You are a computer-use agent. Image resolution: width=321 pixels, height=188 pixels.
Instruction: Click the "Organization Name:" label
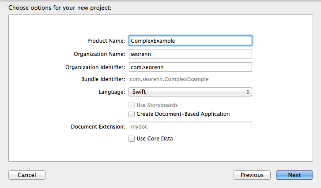pyautogui.click(x=99, y=54)
